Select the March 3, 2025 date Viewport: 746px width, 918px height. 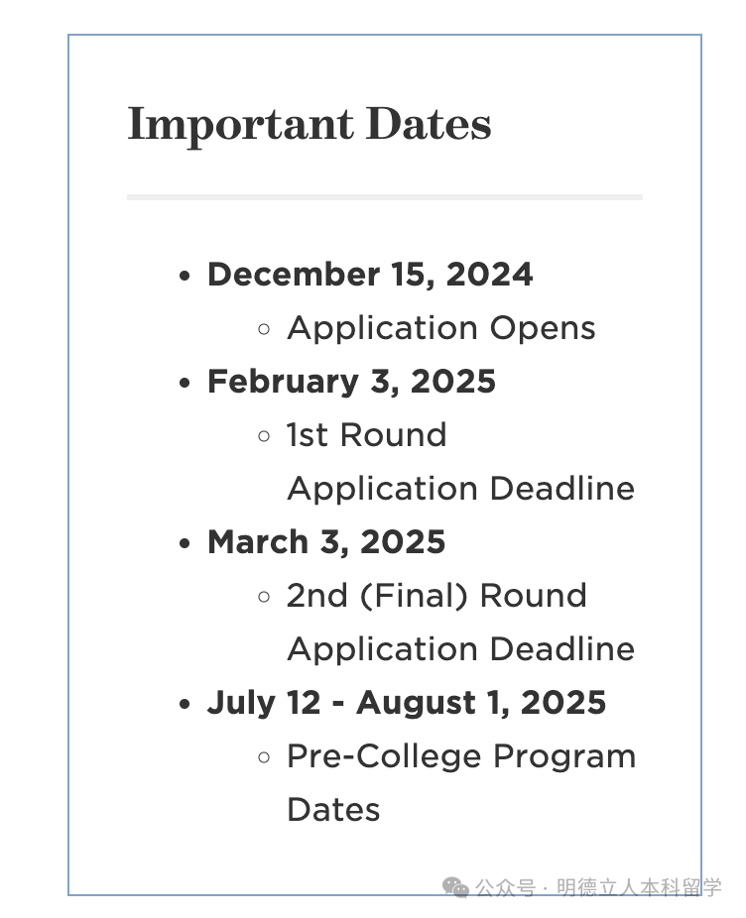[x=326, y=542]
